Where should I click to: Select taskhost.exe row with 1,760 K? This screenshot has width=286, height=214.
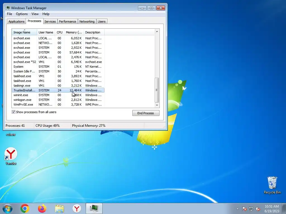(x=58, y=81)
